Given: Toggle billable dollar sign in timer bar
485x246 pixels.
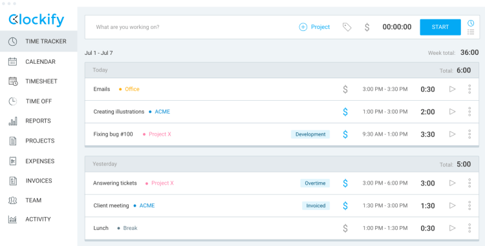Looking at the screenshot, I should click(x=367, y=27).
